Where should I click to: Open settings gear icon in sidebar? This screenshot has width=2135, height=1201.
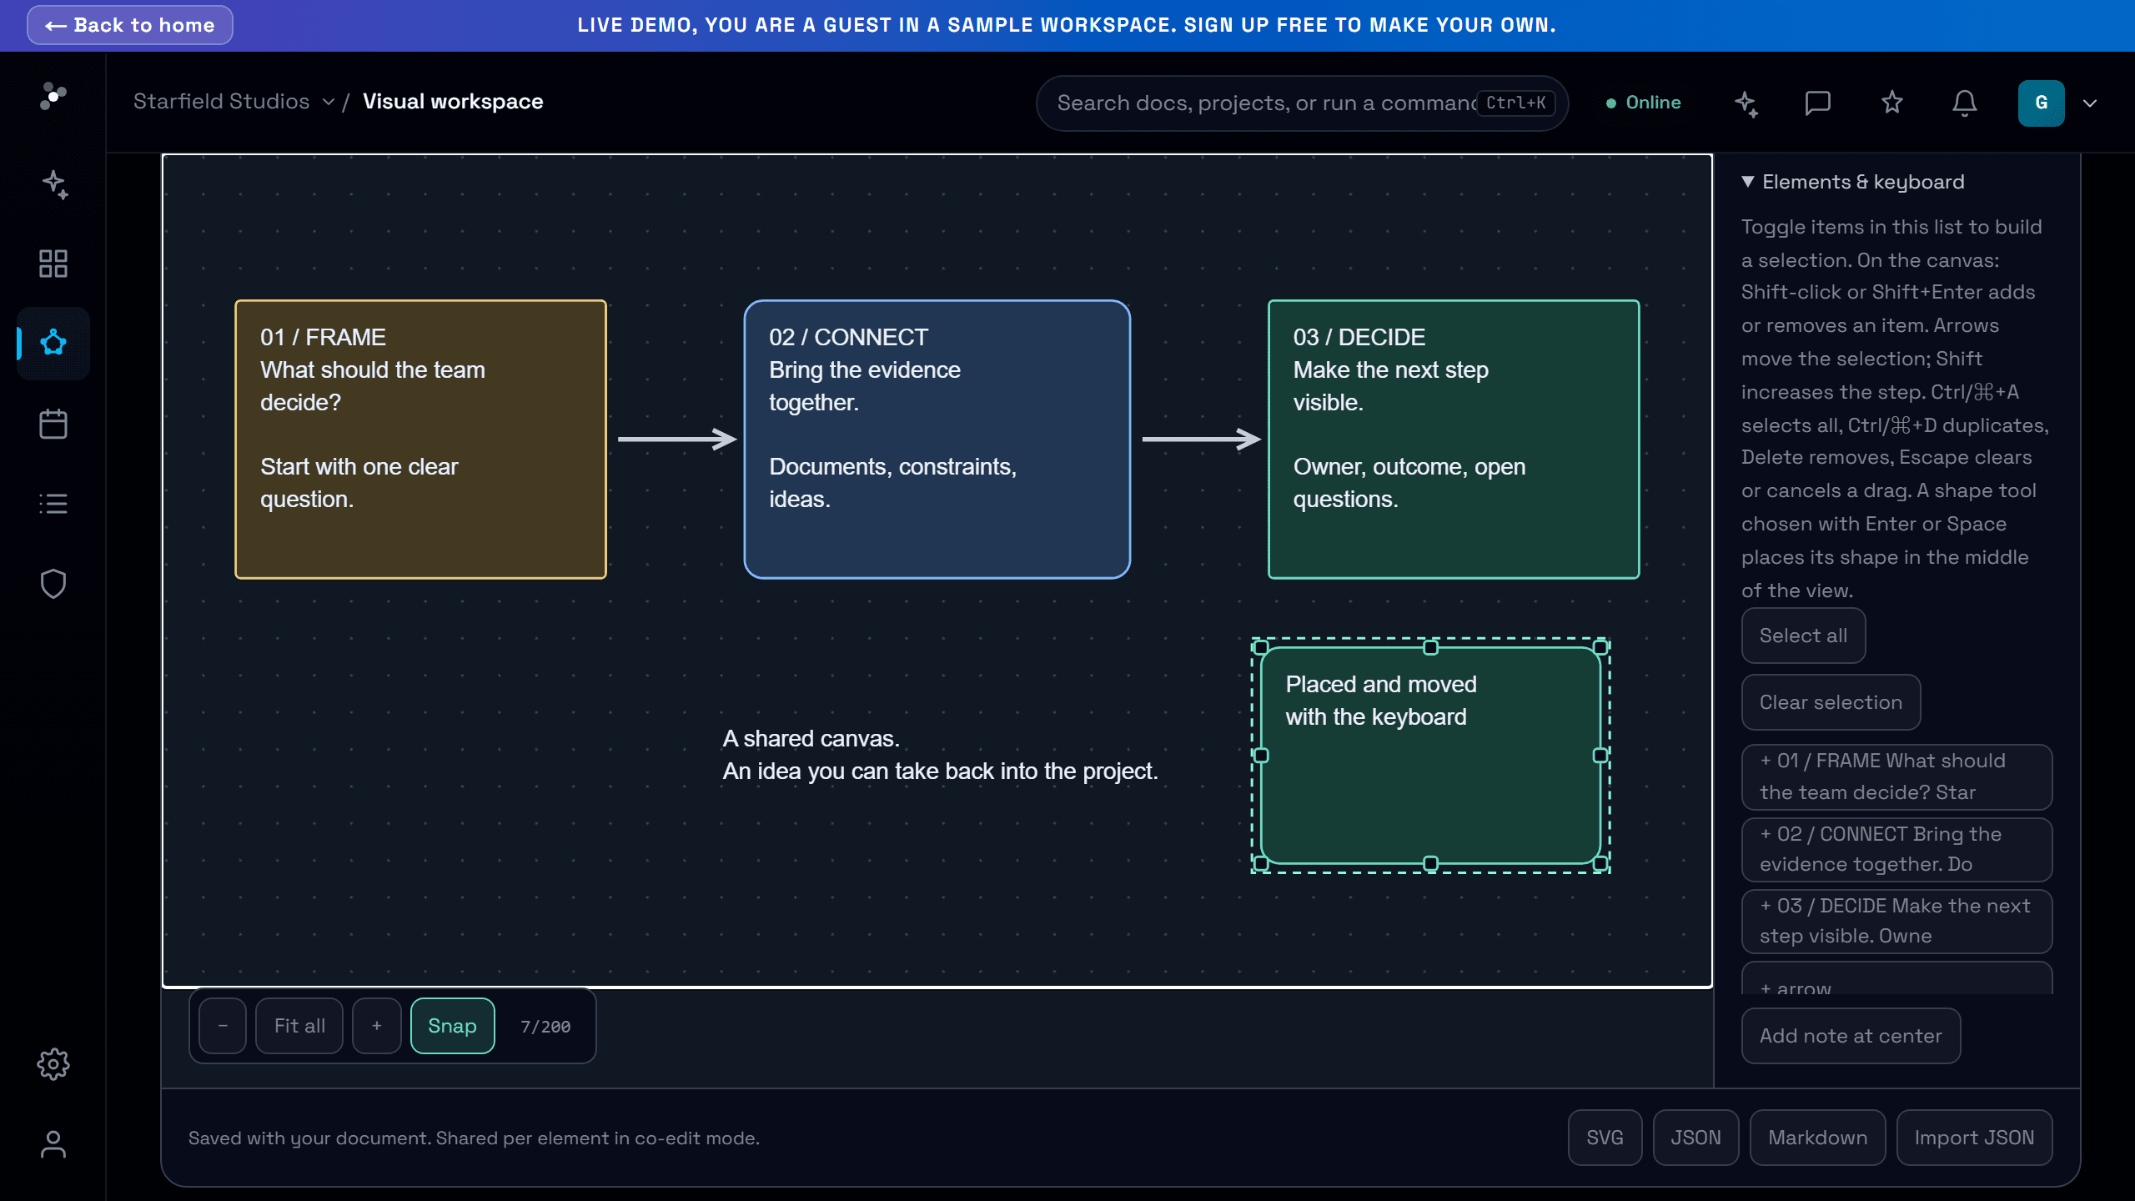click(x=53, y=1064)
